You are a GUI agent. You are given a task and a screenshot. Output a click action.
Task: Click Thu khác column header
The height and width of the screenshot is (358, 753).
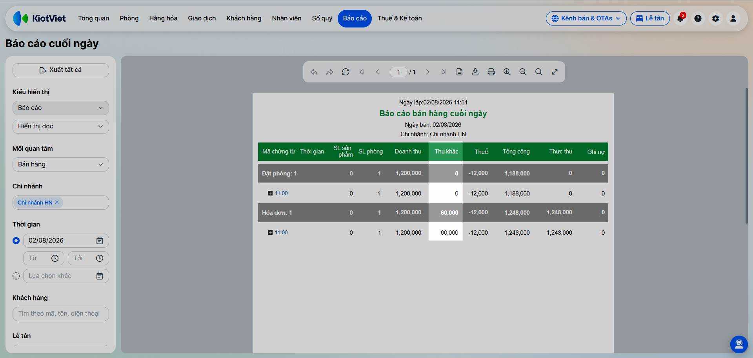pos(446,152)
